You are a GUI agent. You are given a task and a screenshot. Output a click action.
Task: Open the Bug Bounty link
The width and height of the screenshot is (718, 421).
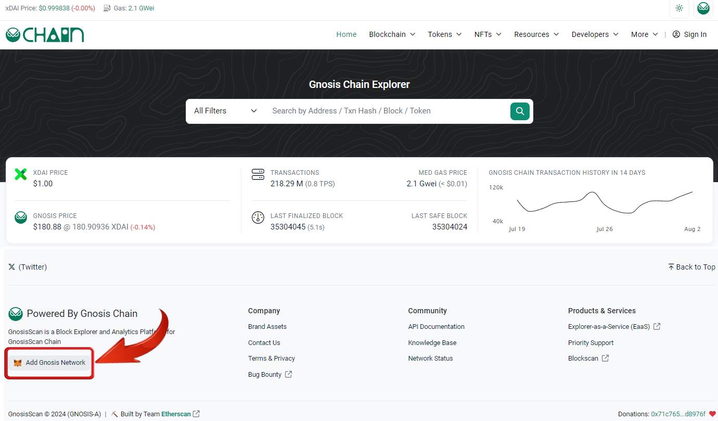265,375
